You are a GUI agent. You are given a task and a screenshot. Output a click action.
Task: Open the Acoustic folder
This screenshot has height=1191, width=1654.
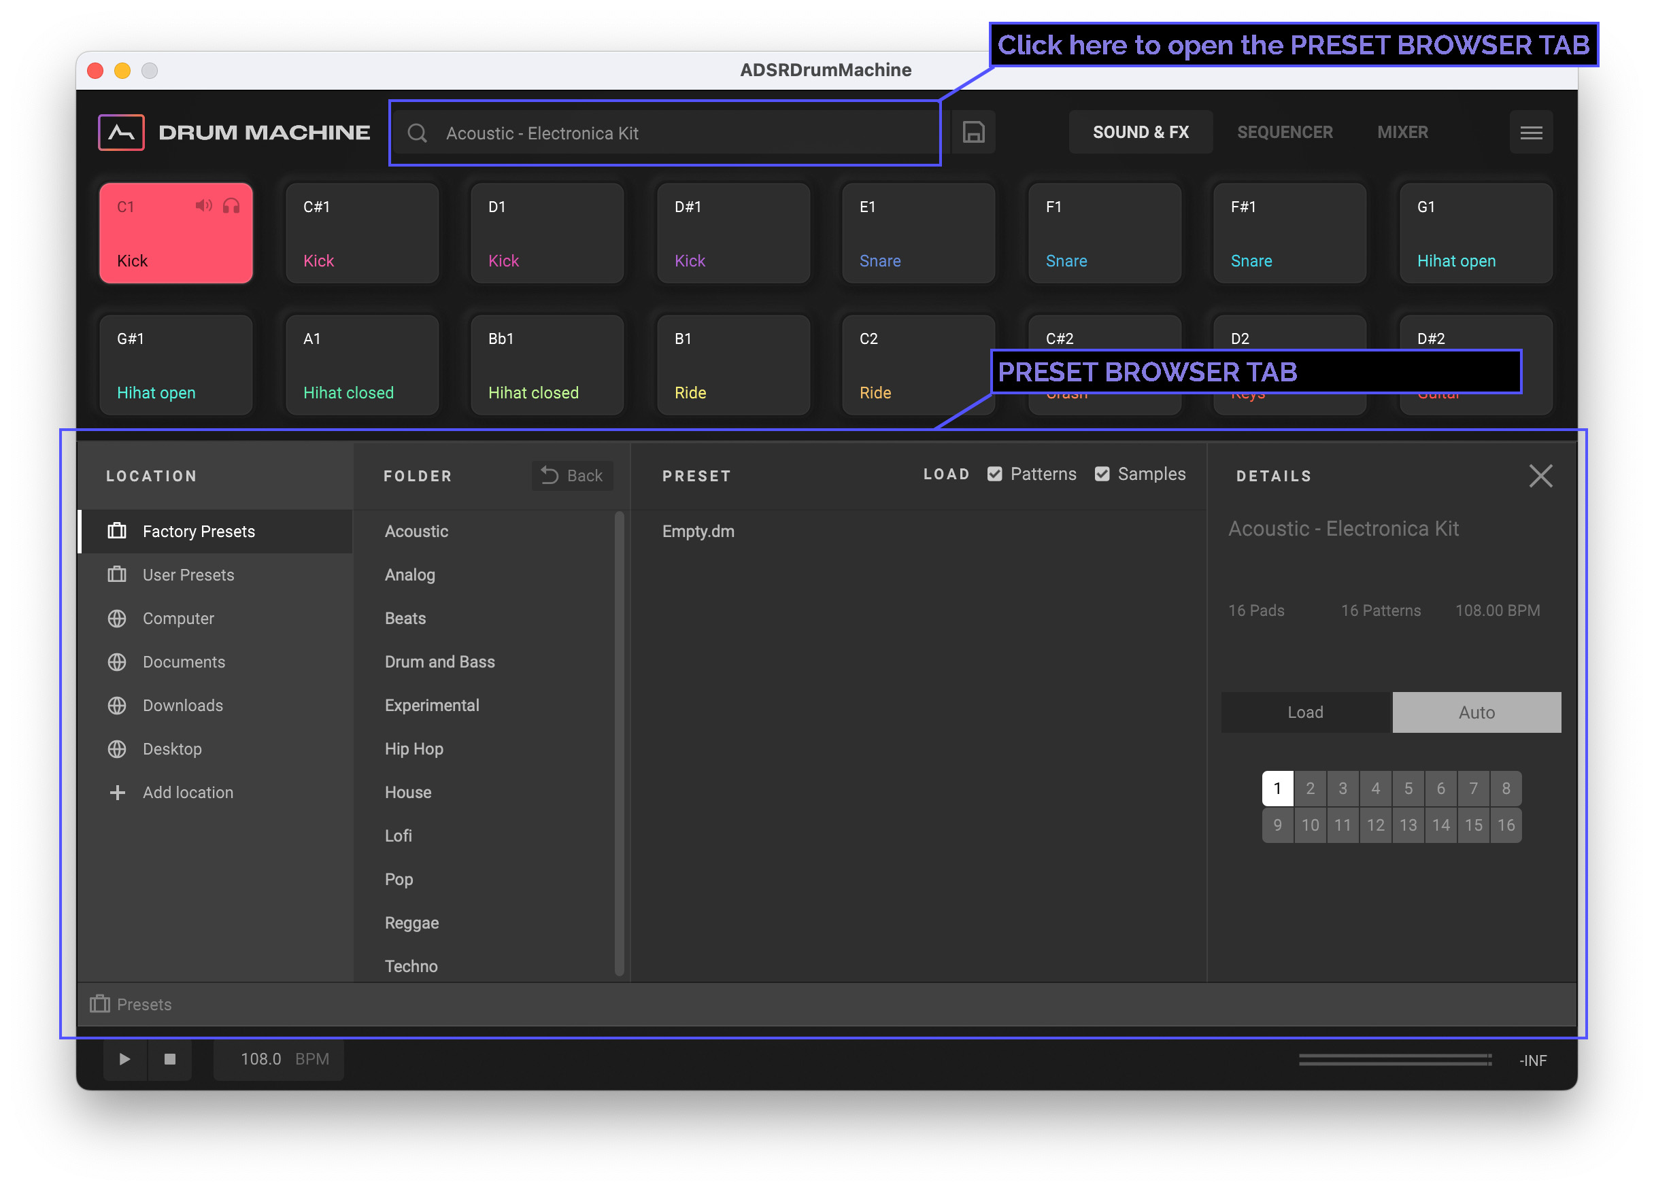(x=416, y=532)
